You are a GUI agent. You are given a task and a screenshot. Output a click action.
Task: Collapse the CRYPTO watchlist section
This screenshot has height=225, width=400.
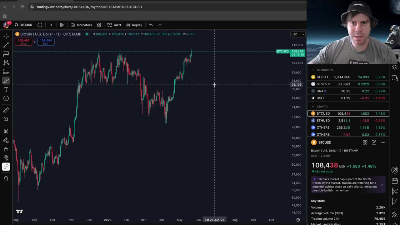click(x=313, y=107)
